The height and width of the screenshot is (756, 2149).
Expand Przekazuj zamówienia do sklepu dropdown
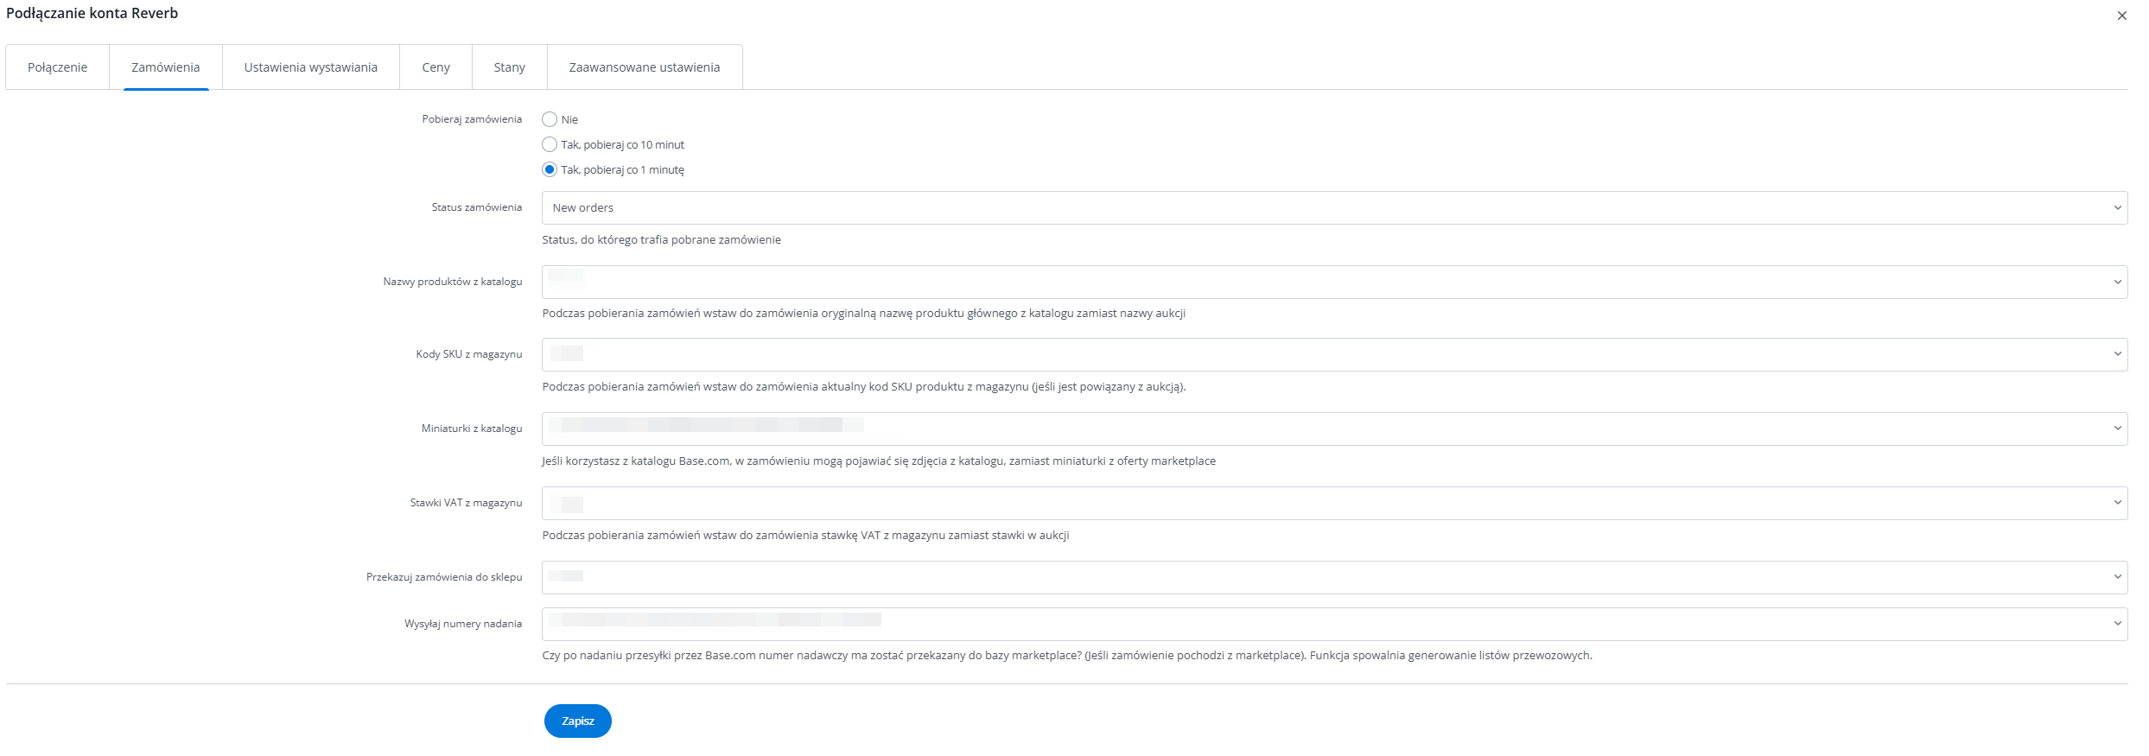[1333, 578]
